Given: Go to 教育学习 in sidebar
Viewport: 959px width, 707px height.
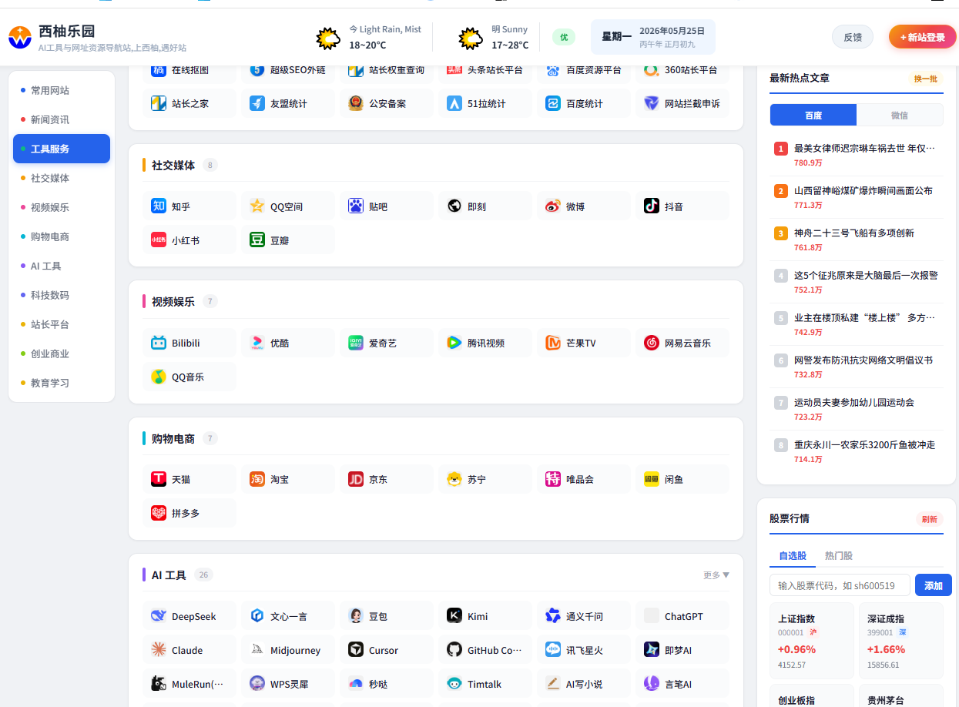Looking at the screenshot, I should [62, 383].
